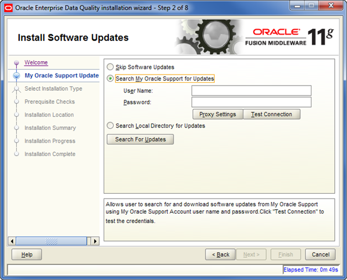Click the Test Connection button
The height and width of the screenshot is (280, 347).
pos(271,114)
